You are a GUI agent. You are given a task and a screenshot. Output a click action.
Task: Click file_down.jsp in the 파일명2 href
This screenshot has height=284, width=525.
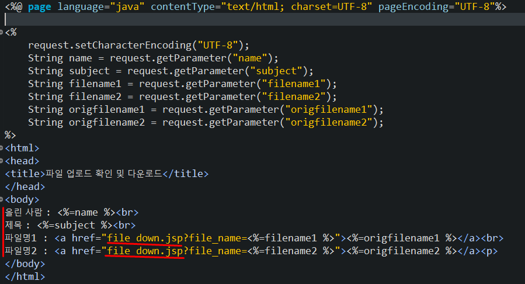pyautogui.click(x=145, y=251)
